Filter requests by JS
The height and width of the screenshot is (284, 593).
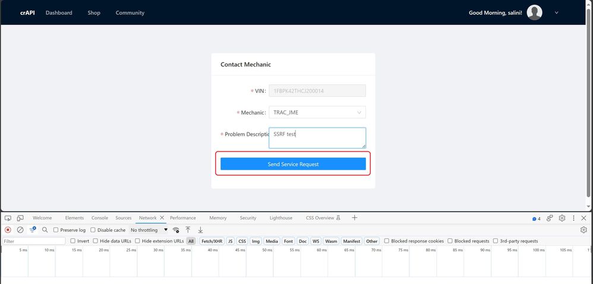point(231,241)
